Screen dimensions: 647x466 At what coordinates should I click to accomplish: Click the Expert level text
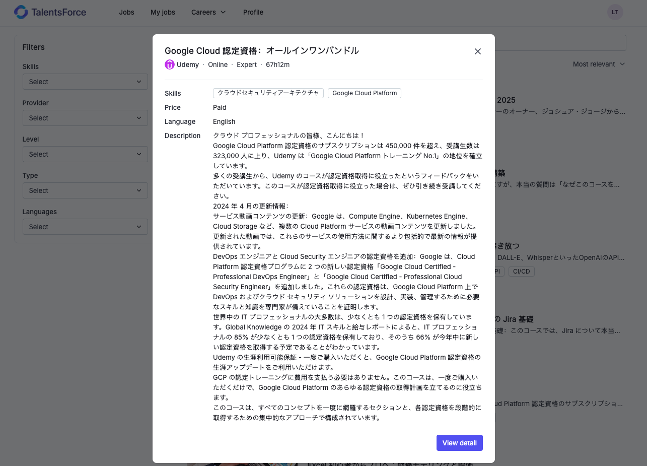tap(247, 64)
